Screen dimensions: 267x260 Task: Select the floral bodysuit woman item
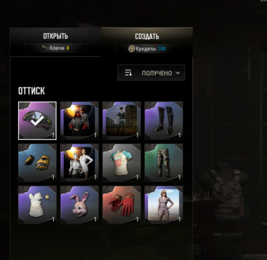pos(164,205)
